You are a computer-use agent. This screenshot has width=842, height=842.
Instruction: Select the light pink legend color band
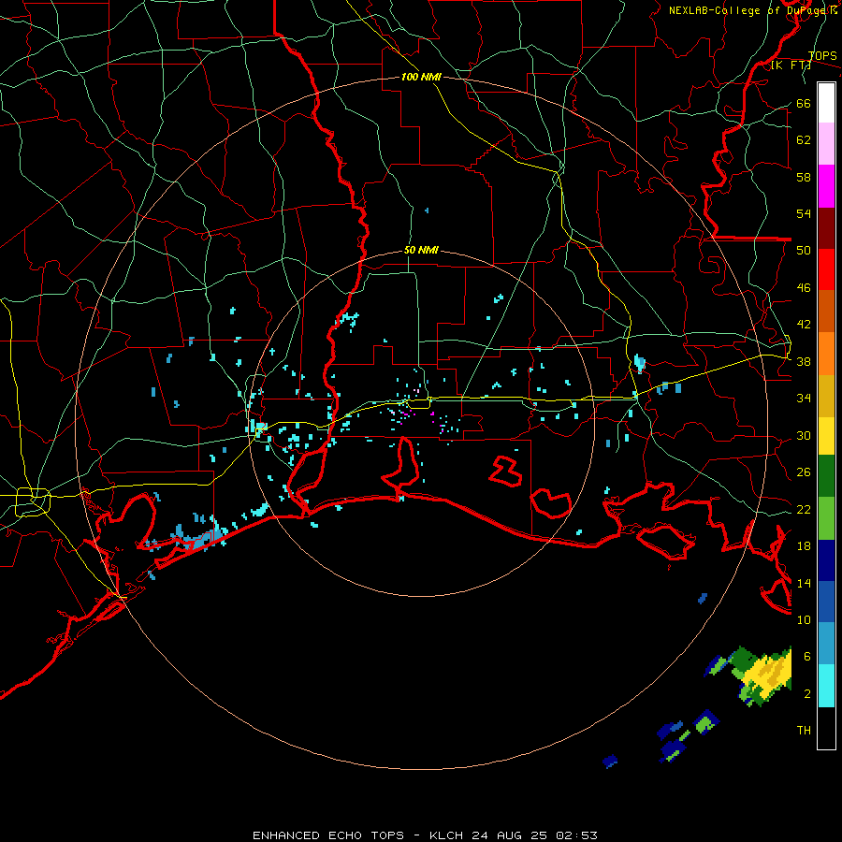pyautogui.click(x=826, y=144)
